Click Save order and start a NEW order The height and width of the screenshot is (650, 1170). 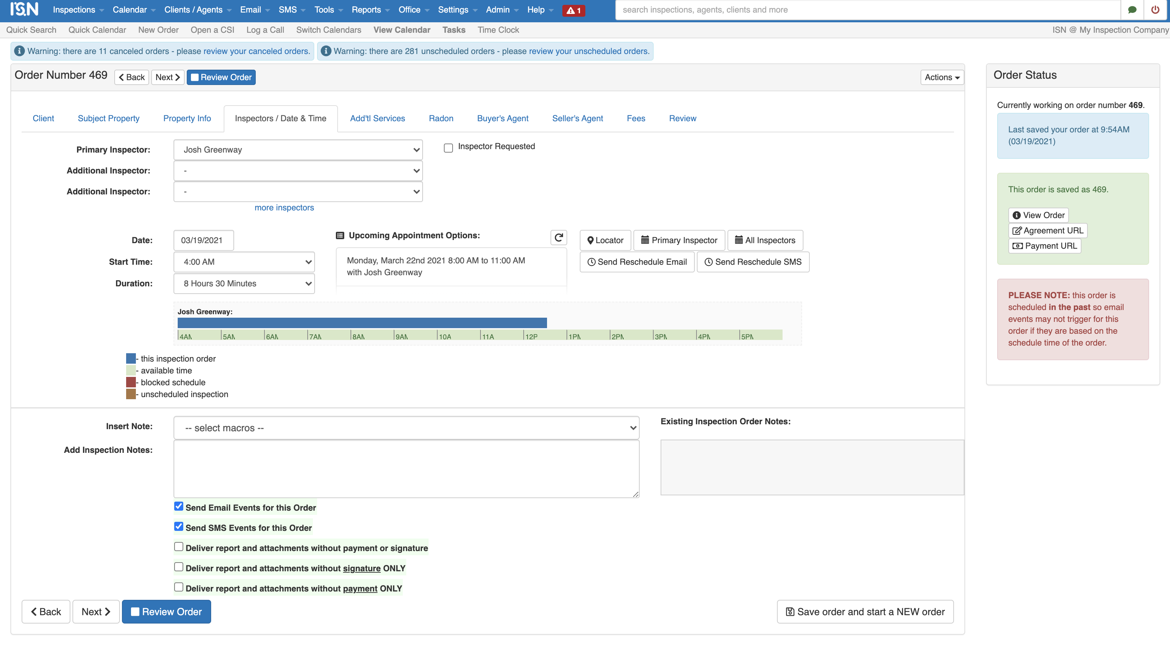pyautogui.click(x=865, y=611)
